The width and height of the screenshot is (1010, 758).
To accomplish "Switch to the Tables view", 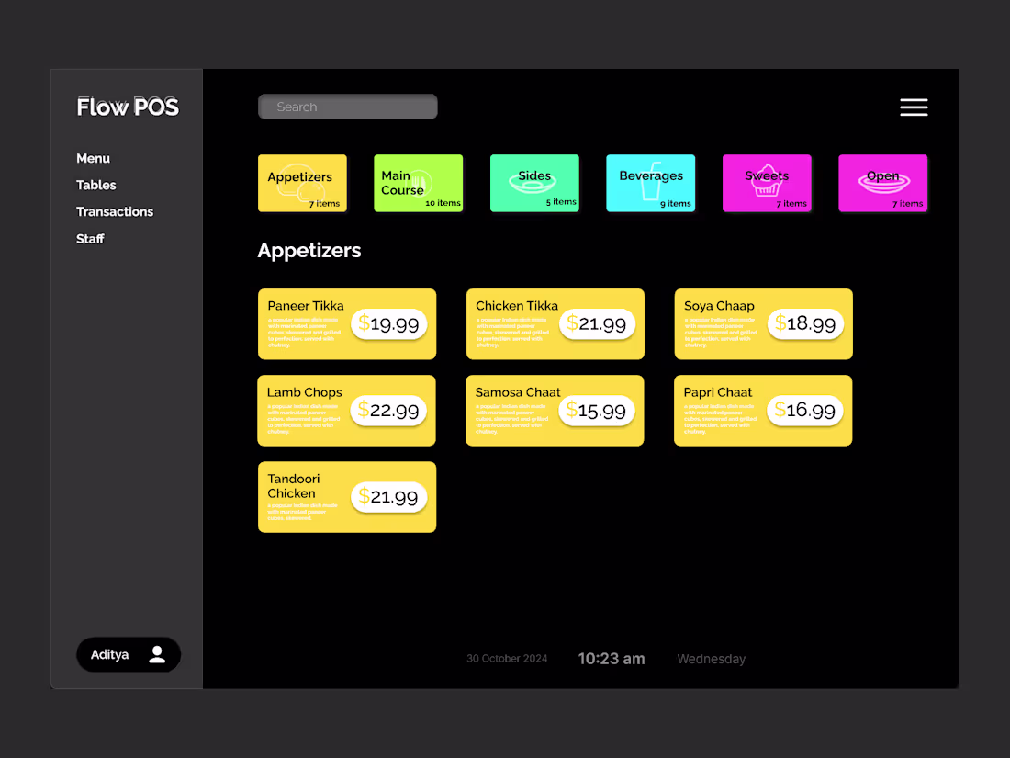I will [x=95, y=185].
